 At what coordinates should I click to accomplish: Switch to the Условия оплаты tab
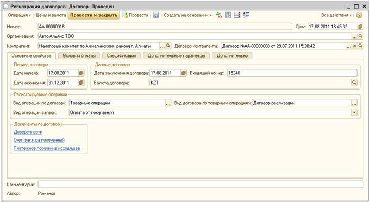point(79,56)
